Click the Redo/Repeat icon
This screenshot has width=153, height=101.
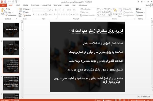(x=13, y=2)
